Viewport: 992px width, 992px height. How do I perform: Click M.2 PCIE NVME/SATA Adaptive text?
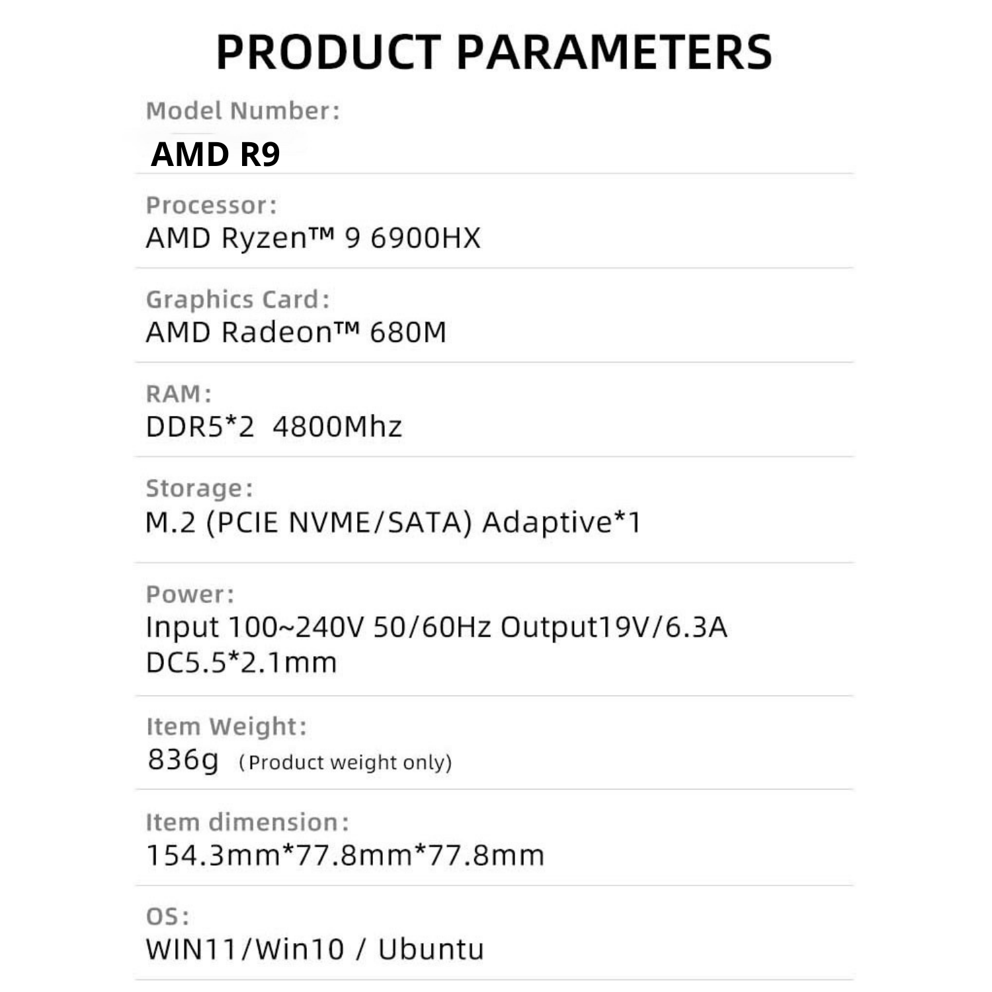coord(393,522)
